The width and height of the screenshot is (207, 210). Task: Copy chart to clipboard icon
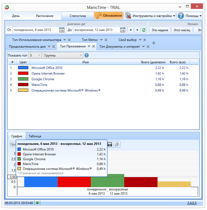coord(117,144)
